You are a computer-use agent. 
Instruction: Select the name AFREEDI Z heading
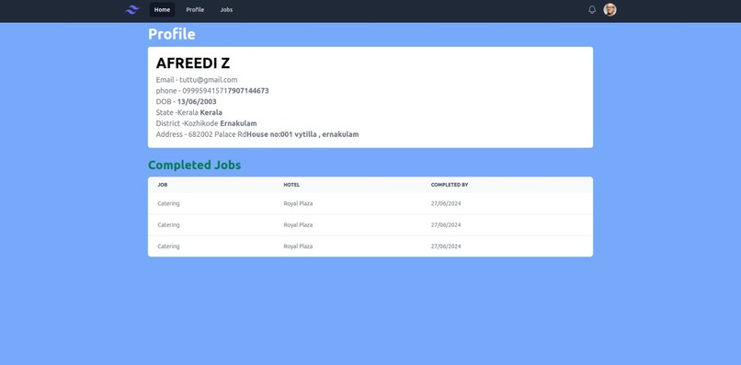pyautogui.click(x=193, y=63)
